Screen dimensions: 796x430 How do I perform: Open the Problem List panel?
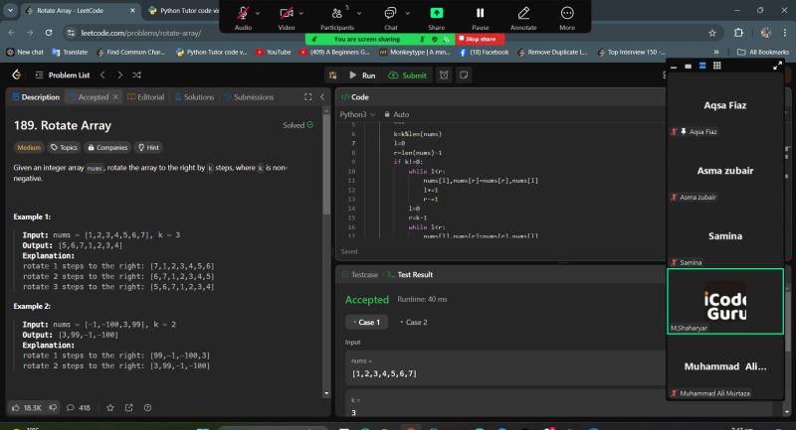63,74
